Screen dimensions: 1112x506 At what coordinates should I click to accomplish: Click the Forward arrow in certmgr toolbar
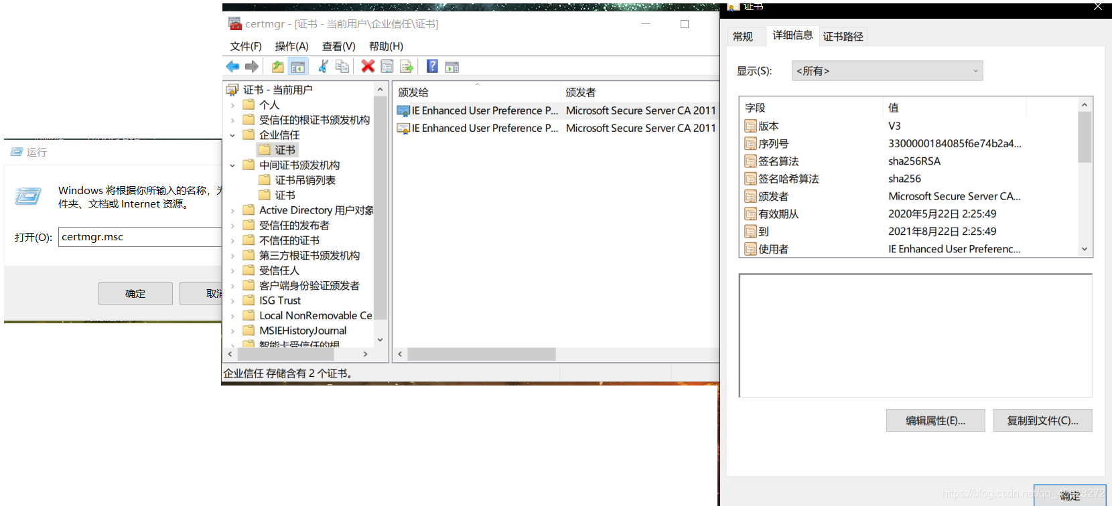tap(252, 66)
